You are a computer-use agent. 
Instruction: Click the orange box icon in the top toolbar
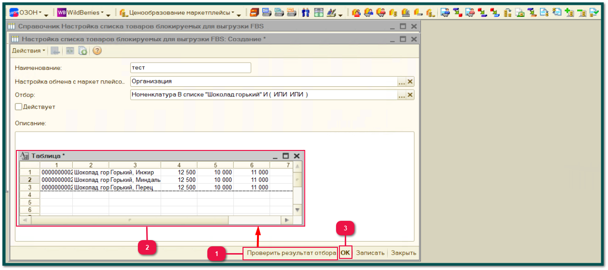click(254, 13)
